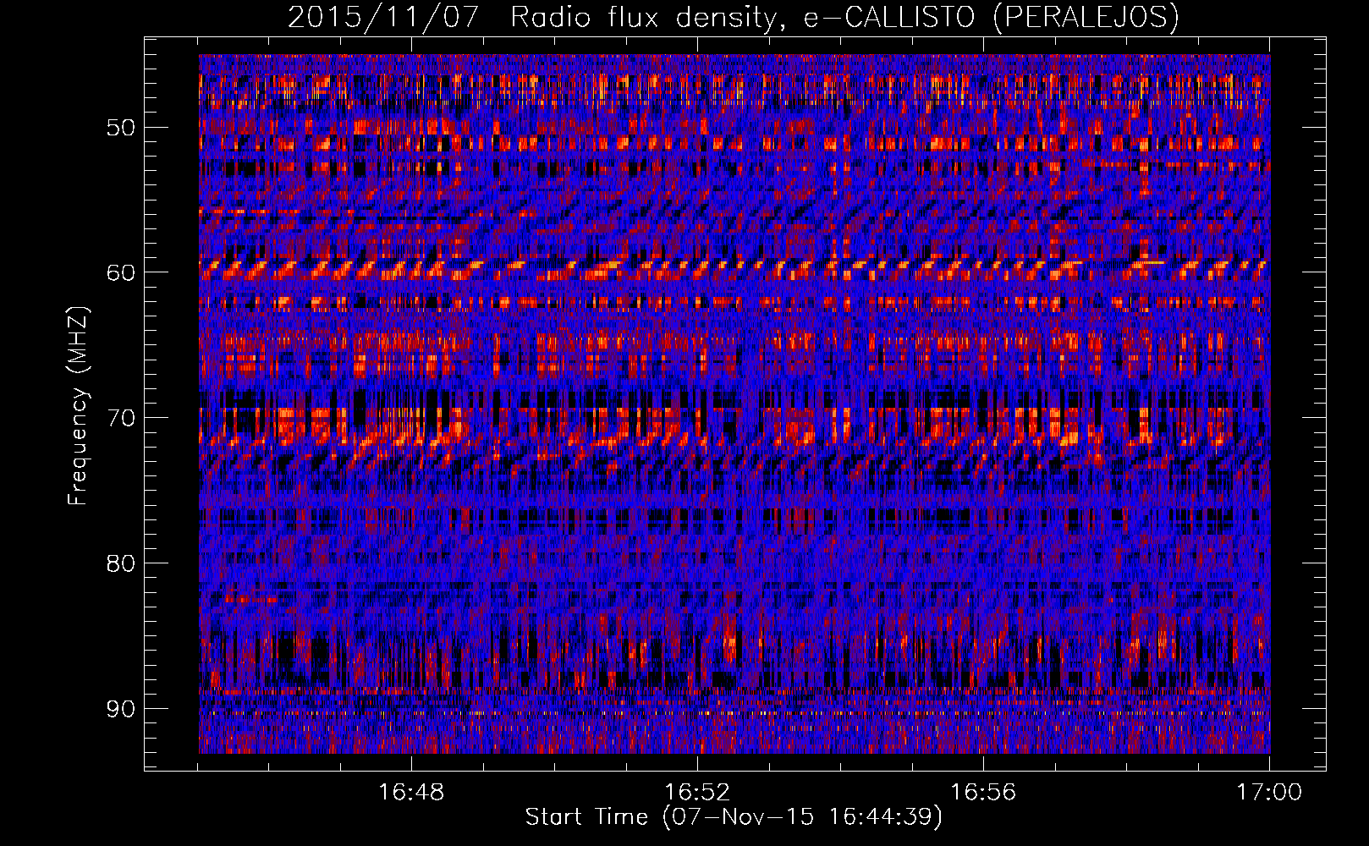Click the '17:00' time tick label

pos(1269,792)
